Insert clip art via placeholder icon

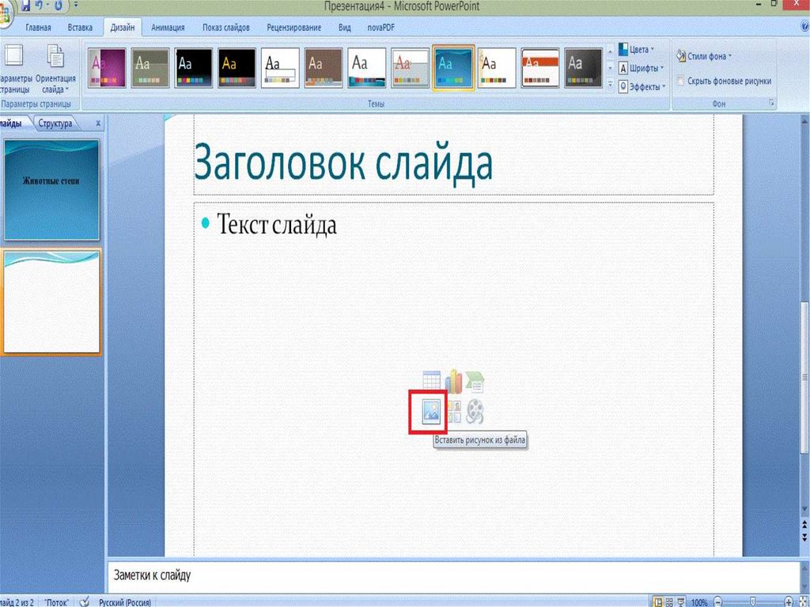[453, 412]
